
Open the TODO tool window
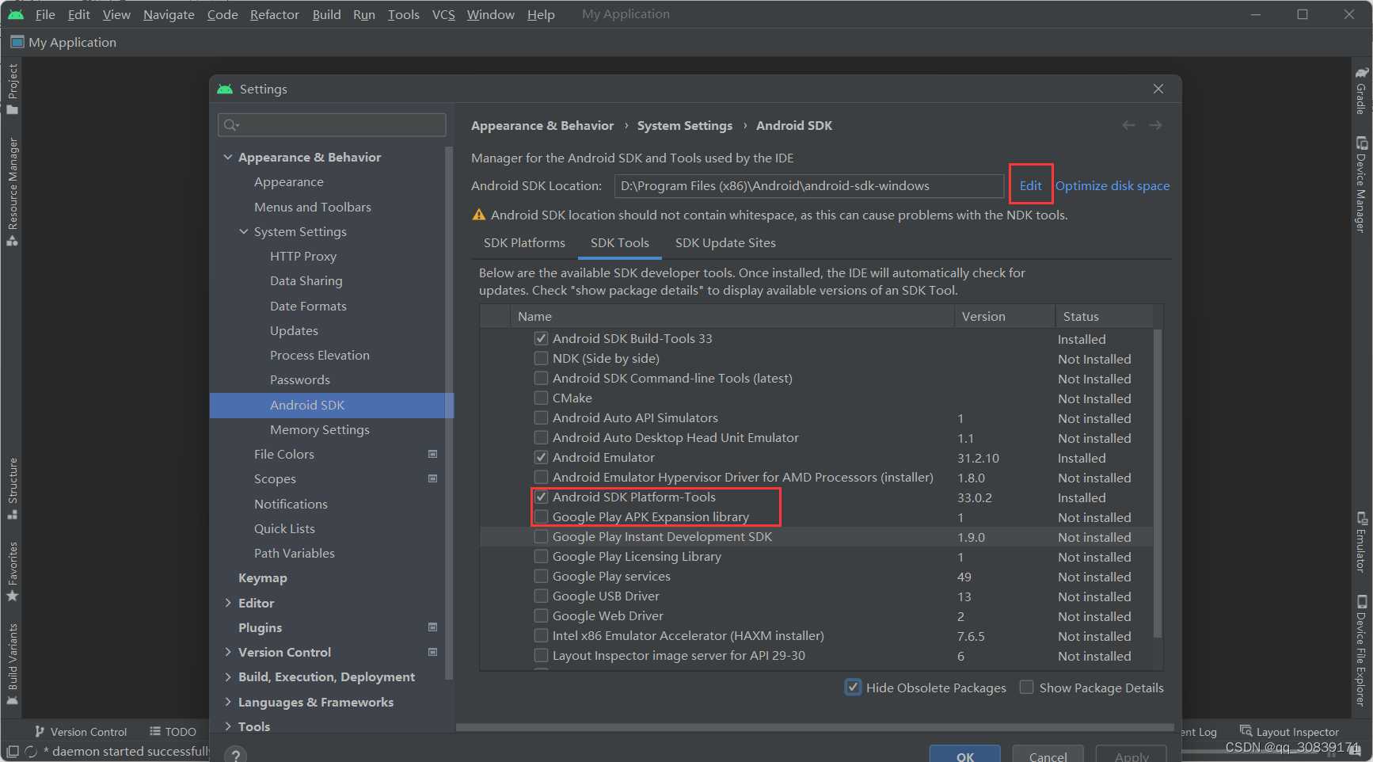pos(173,732)
